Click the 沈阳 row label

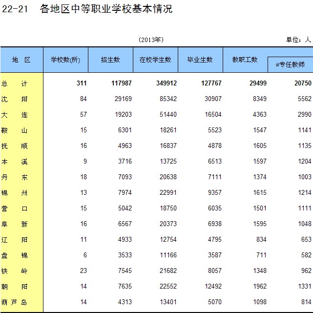coord(14,99)
